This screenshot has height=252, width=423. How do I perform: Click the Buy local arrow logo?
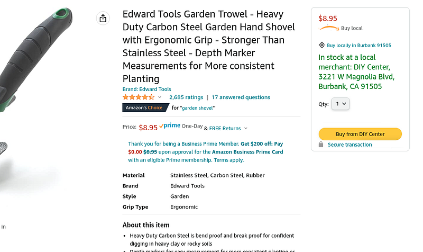point(329,29)
